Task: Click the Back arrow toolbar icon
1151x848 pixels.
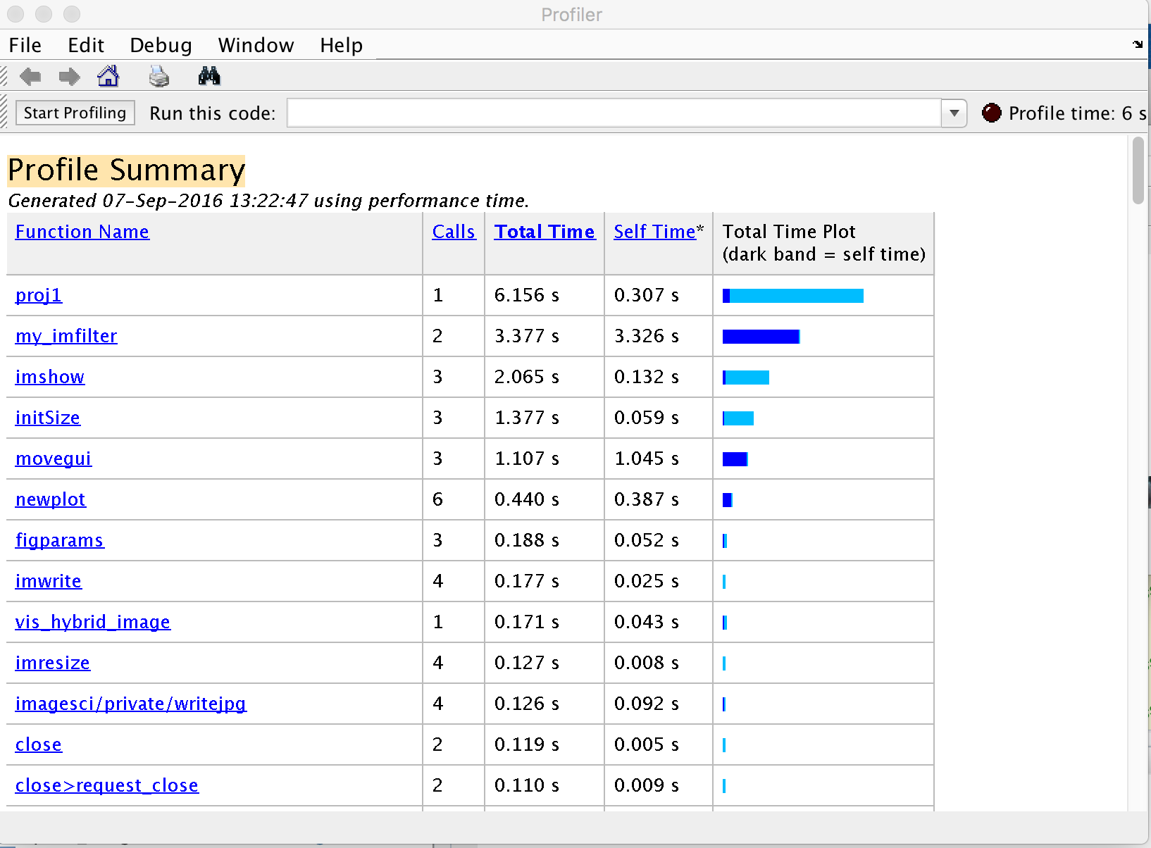Action: coord(30,76)
